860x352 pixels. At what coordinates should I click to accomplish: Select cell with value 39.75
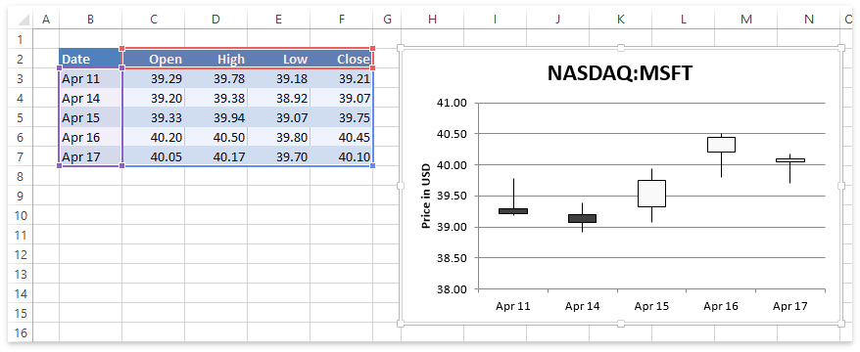point(341,117)
